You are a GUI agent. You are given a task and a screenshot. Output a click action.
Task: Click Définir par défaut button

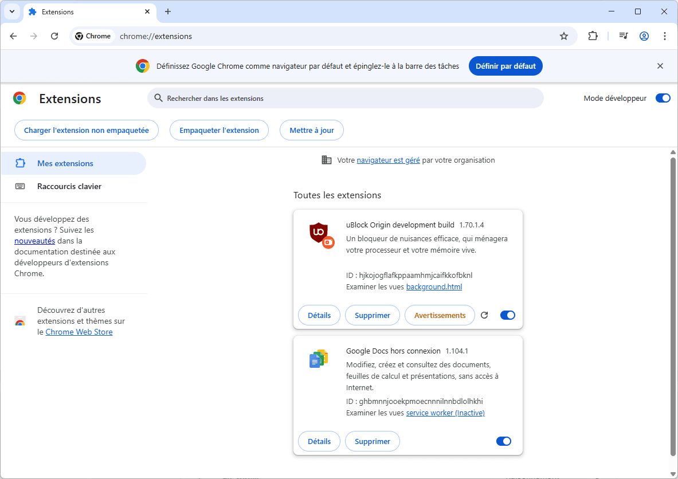click(505, 66)
